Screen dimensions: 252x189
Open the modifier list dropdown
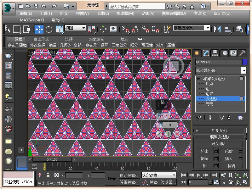coord(244,70)
